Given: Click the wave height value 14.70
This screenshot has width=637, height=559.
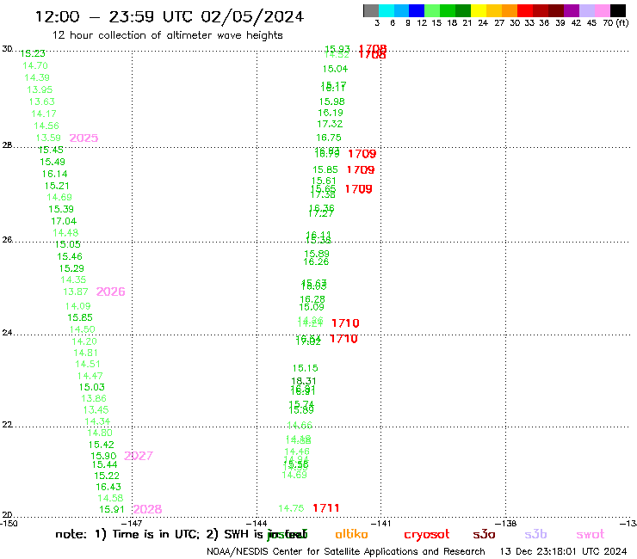Looking at the screenshot, I should 35,65.
